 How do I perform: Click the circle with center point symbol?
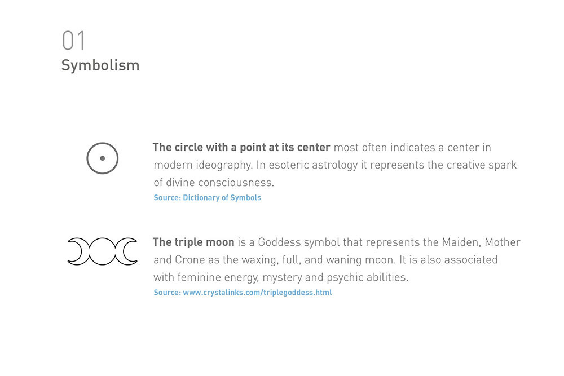pyautogui.click(x=103, y=158)
